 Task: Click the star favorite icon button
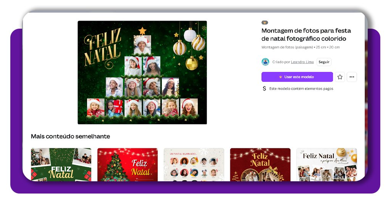pyautogui.click(x=339, y=77)
